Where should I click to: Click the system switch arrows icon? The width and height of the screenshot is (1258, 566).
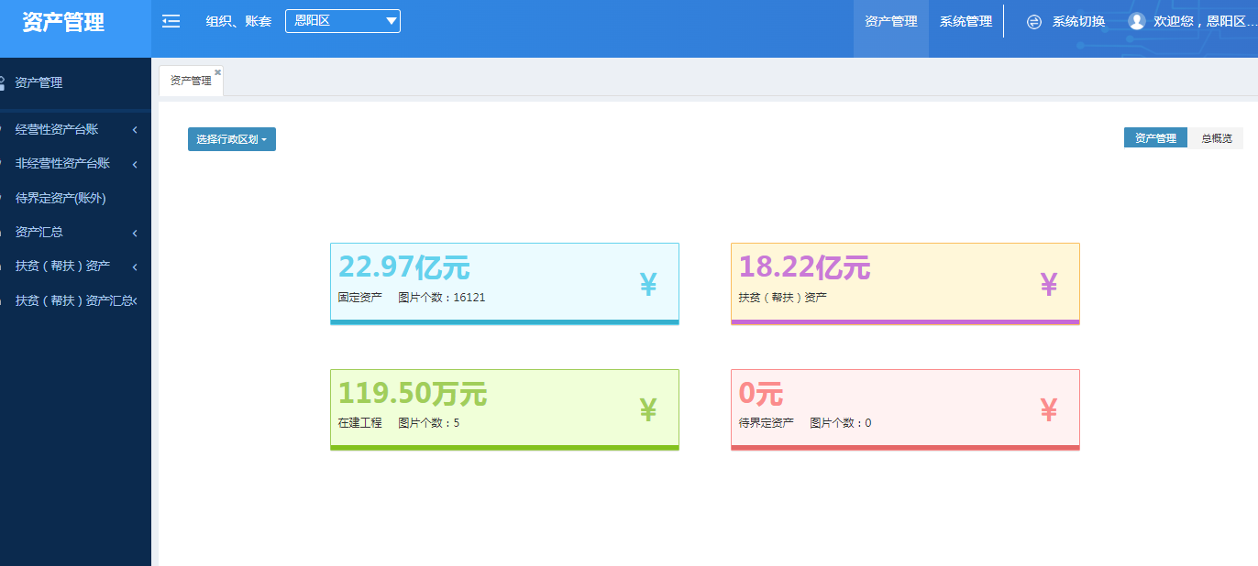point(1034,22)
